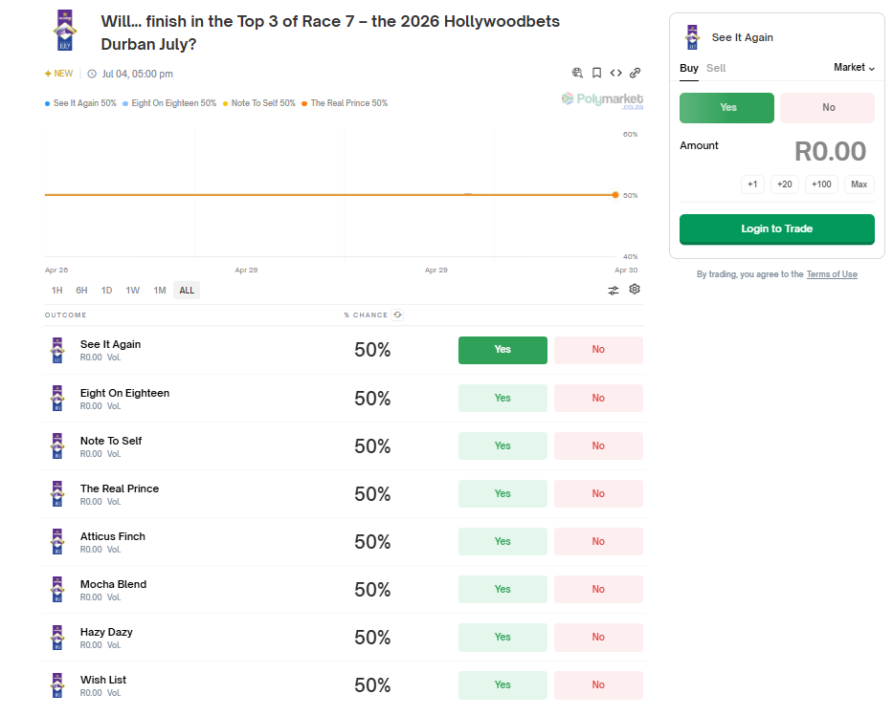Click the Mocha Blend outcome name

[x=113, y=584]
